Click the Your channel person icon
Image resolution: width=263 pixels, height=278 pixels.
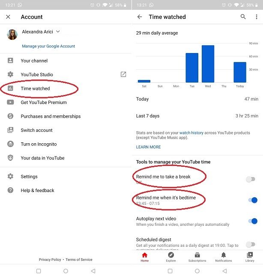click(x=10, y=60)
